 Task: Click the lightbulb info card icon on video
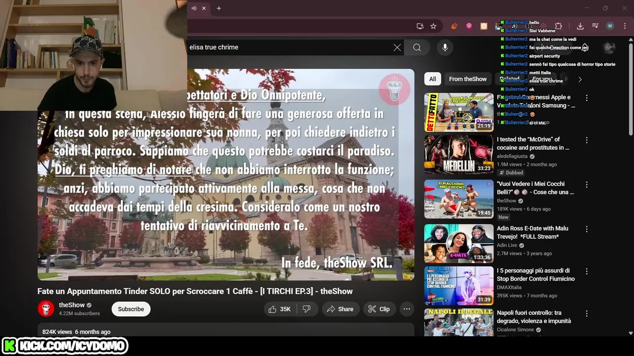[394, 89]
